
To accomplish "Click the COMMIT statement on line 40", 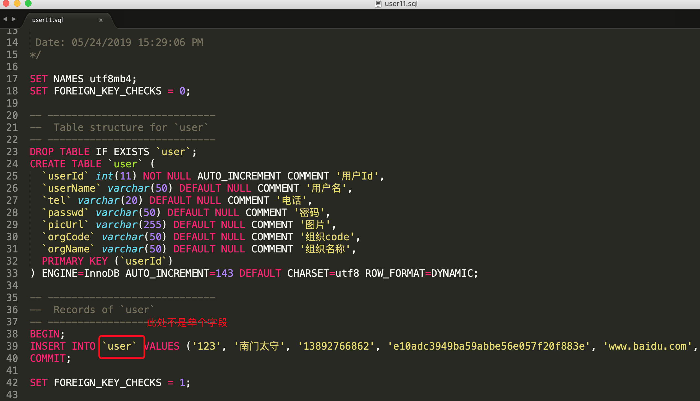I will (x=48, y=358).
